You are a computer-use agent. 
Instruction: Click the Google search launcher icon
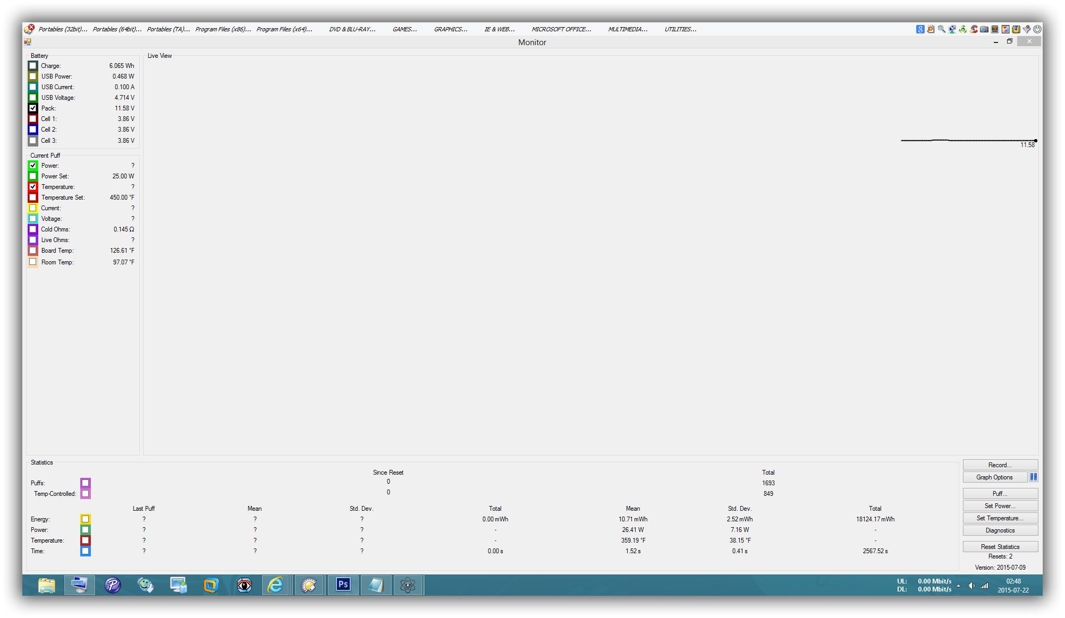pyautogui.click(x=920, y=29)
